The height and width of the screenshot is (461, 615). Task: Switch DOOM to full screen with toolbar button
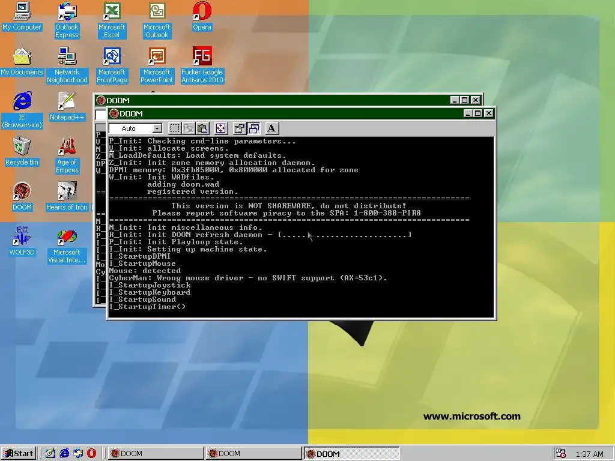tap(221, 128)
